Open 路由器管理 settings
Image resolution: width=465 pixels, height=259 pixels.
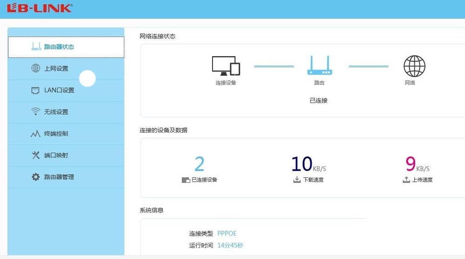tap(66, 177)
